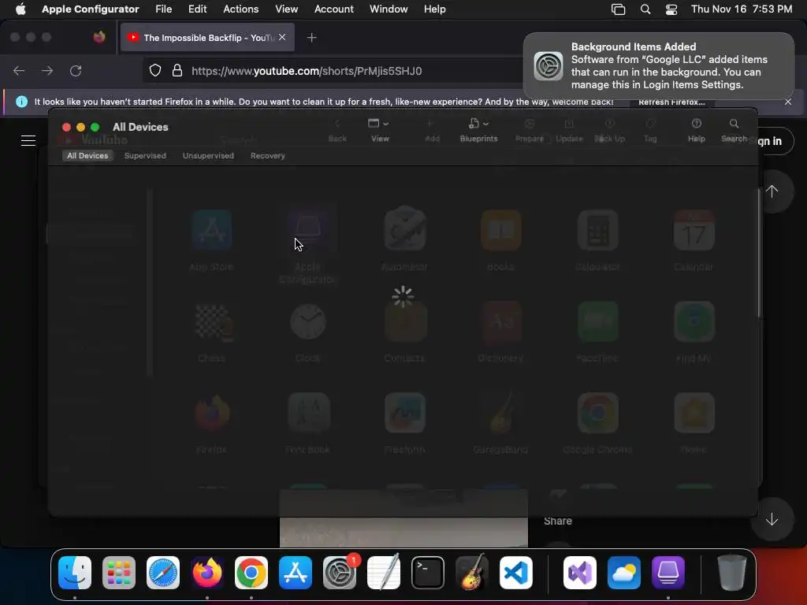The width and height of the screenshot is (807, 605).
Task: Dismiss the Firefox info bar
Action: [x=788, y=102]
